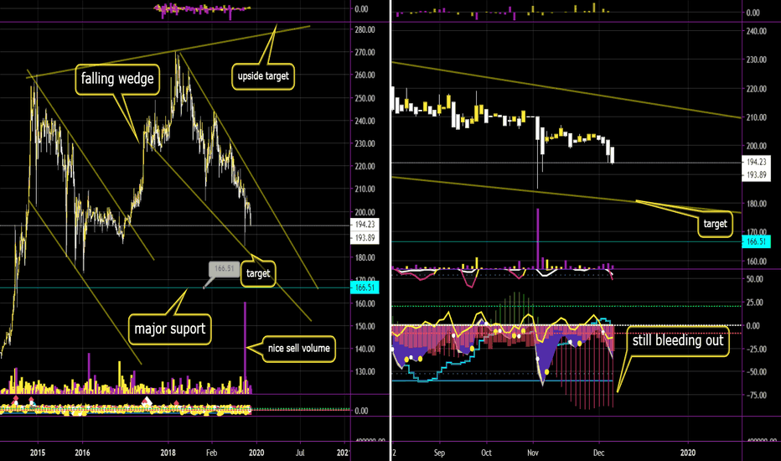Select the 'still bleeding out' callout
The height and width of the screenshot is (461, 781).
pyautogui.click(x=677, y=341)
